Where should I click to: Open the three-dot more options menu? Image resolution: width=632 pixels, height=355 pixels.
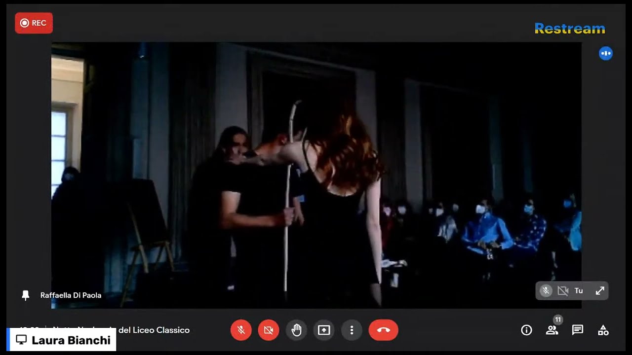click(352, 330)
